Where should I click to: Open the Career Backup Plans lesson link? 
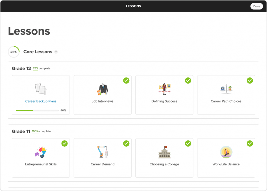point(41,101)
